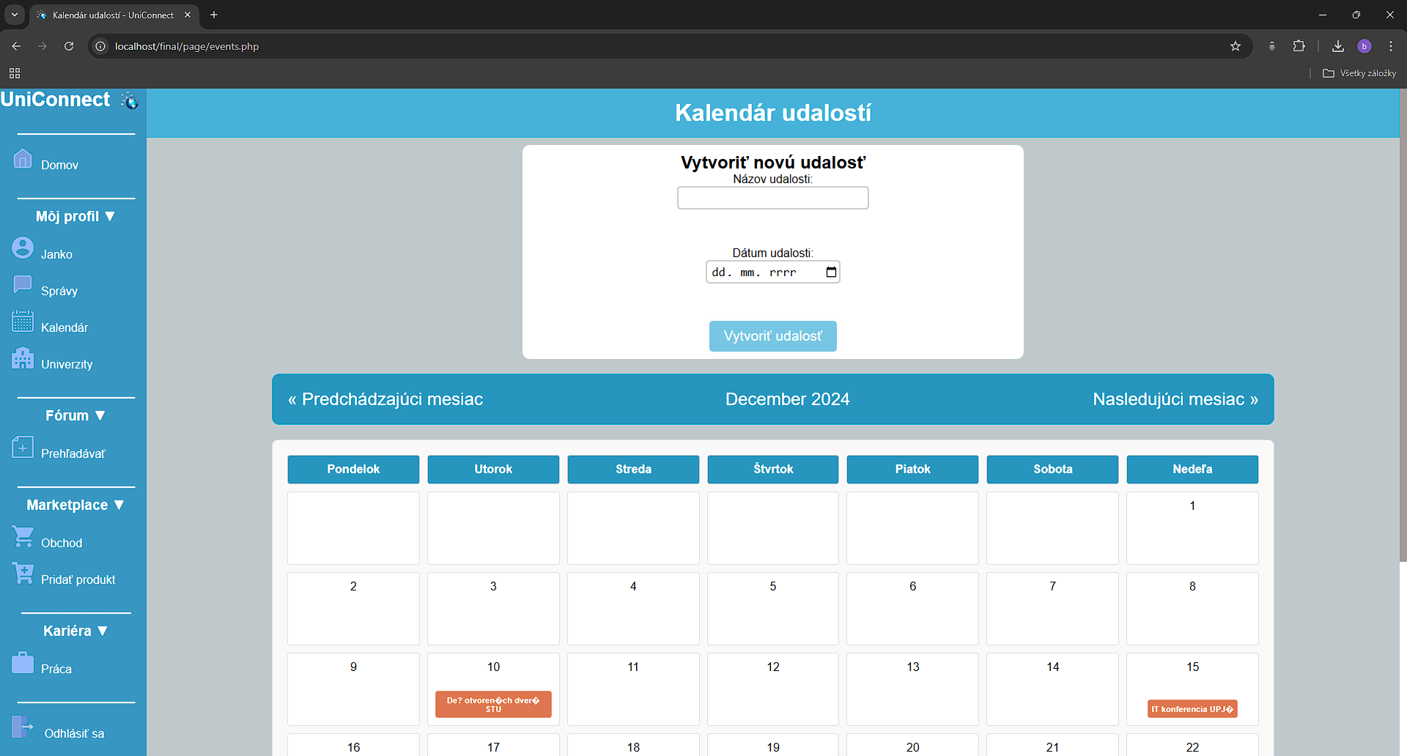Click the Názov udalosti text field
This screenshot has height=756, width=1407.
point(773,198)
